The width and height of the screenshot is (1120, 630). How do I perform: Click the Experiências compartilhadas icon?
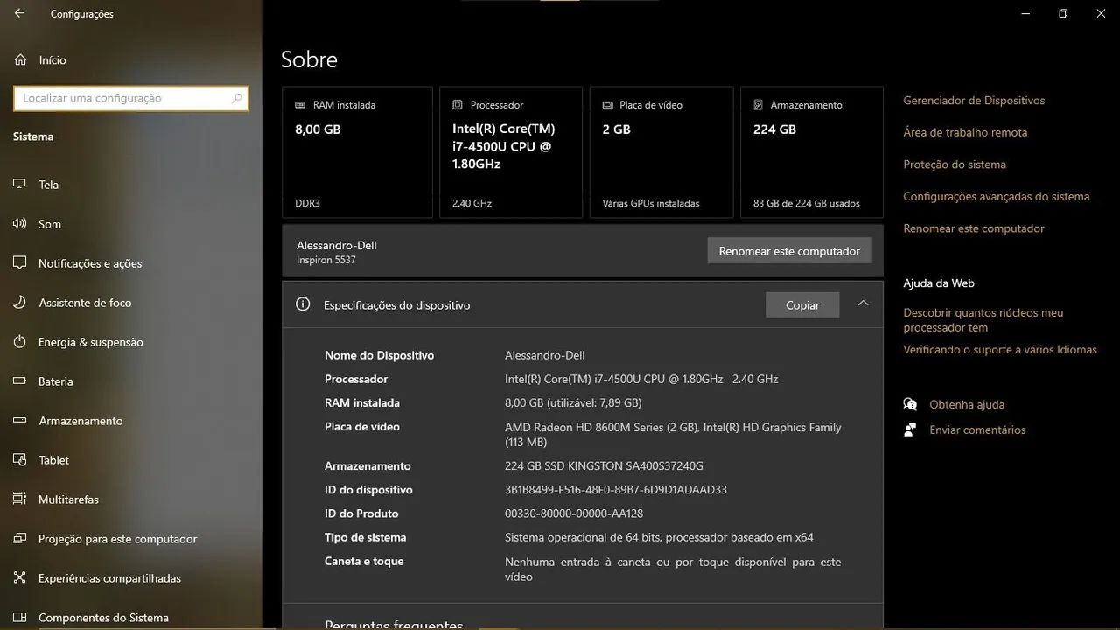click(20, 578)
